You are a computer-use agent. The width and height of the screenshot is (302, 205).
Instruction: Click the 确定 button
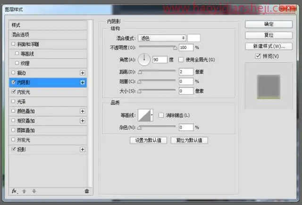click(x=268, y=24)
